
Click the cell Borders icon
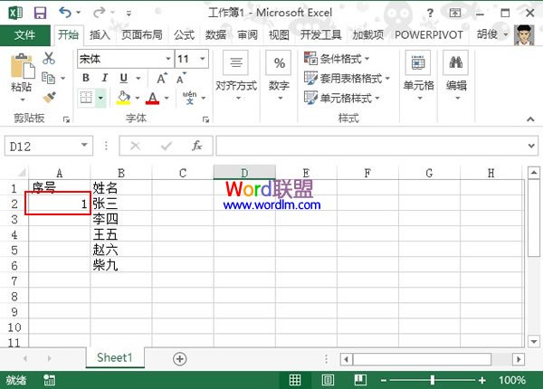point(86,98)
